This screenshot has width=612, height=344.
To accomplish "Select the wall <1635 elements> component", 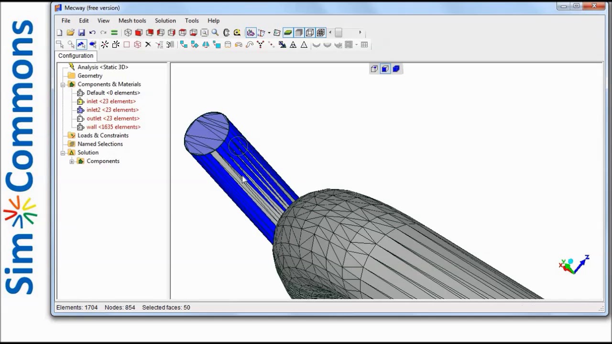I will point(113,127).
